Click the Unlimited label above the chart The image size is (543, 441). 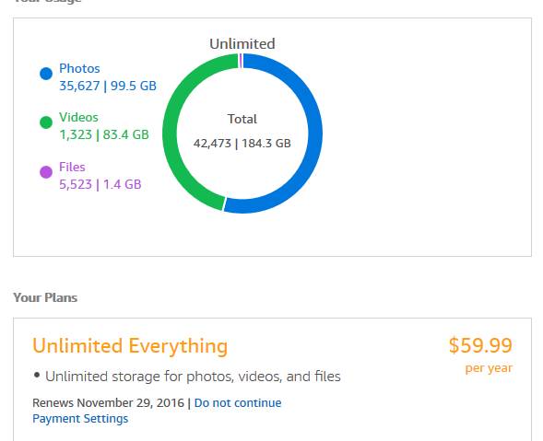[242, 44]
